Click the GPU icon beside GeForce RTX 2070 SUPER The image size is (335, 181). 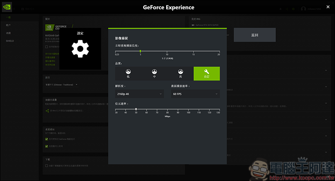(193, 25)
